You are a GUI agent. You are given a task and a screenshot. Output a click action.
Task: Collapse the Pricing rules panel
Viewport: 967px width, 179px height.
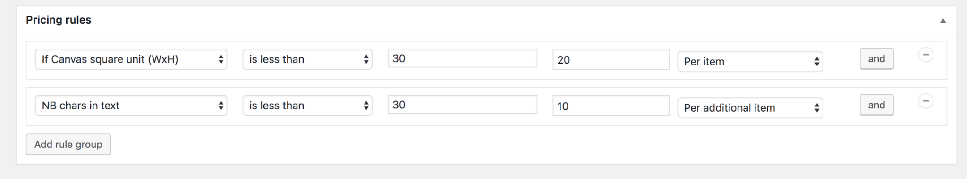[942, 21]
